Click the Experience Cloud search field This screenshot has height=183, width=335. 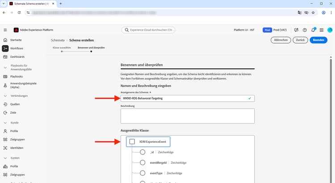[148, 30]
